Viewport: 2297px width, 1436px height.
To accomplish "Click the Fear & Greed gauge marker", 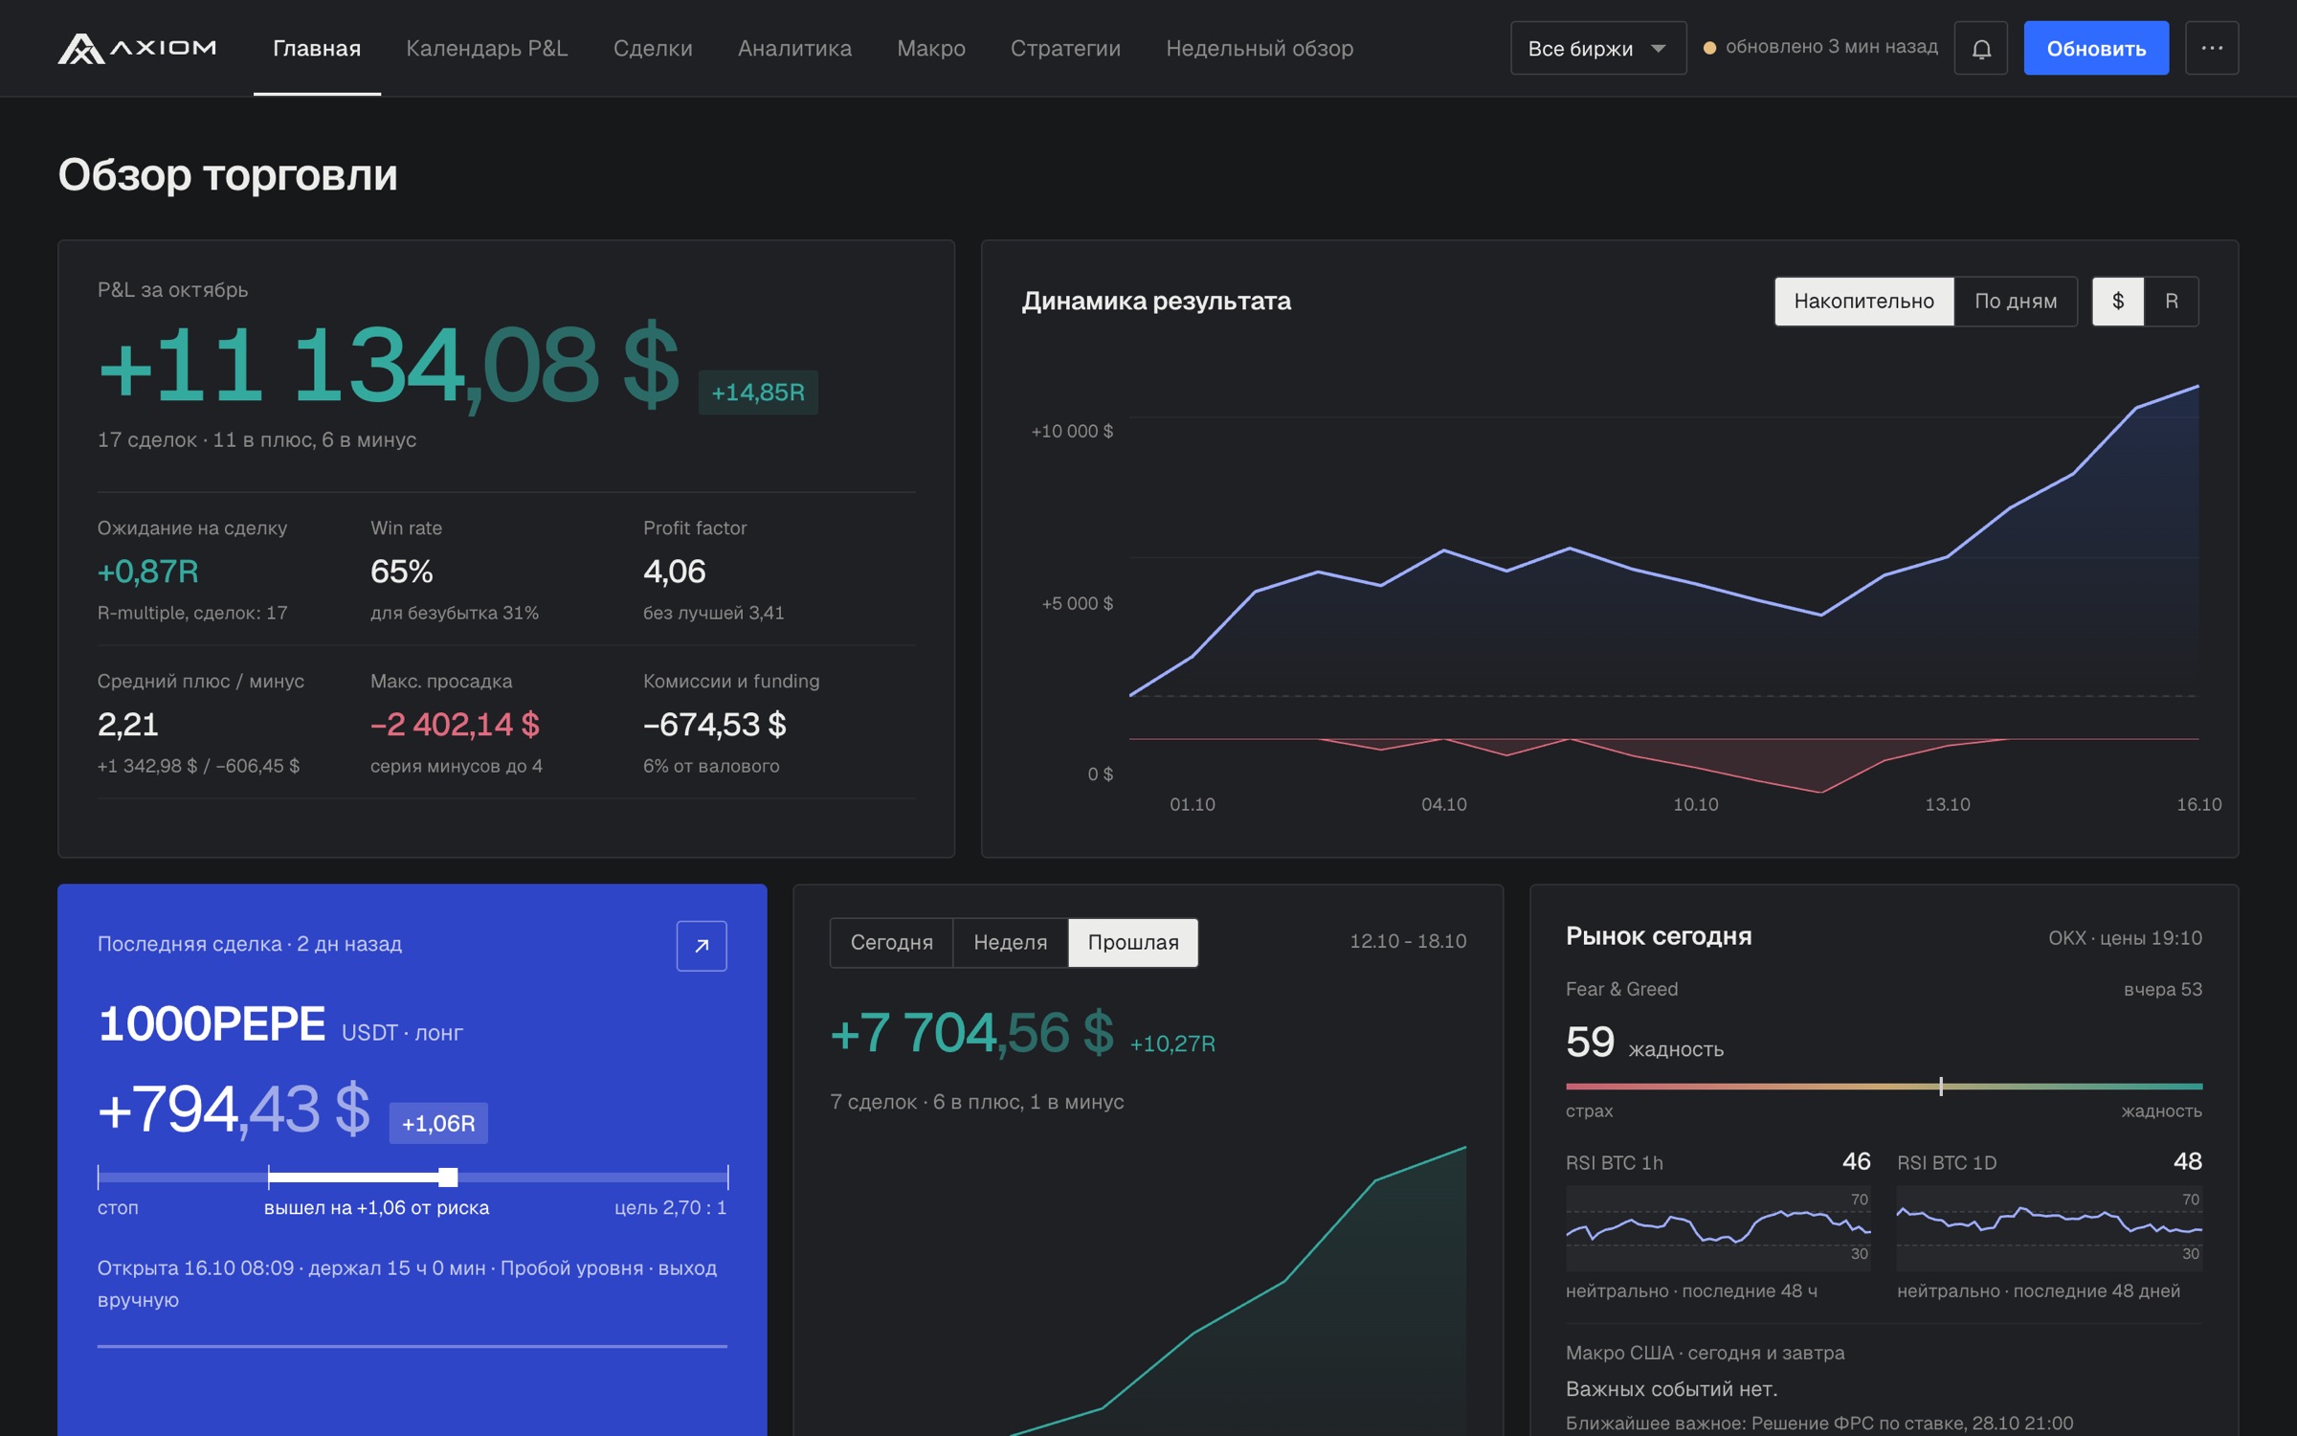I will (1941, 1087).
